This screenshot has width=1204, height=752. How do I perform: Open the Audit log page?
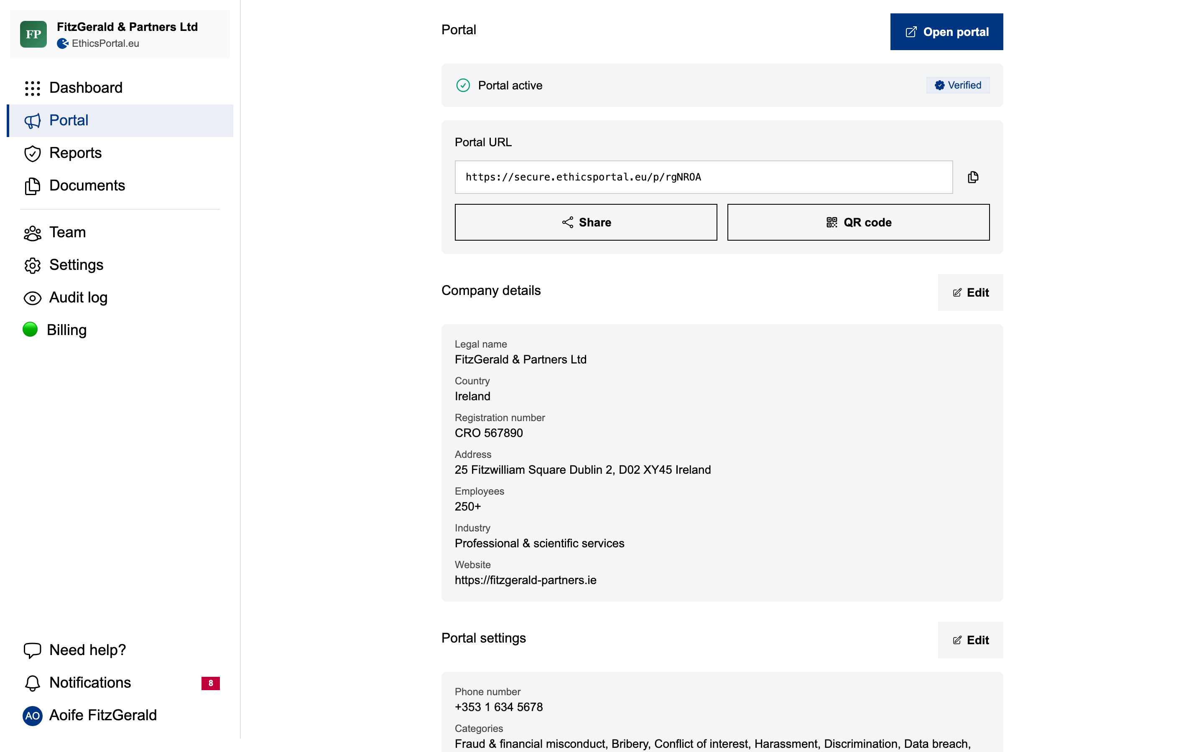pyautogui.click(x=78, y=297)
